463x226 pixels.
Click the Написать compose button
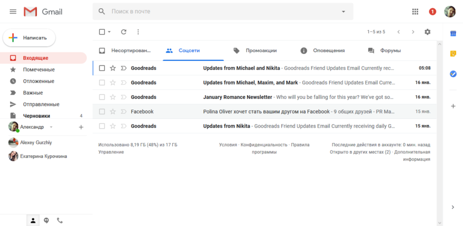(29, 38)
